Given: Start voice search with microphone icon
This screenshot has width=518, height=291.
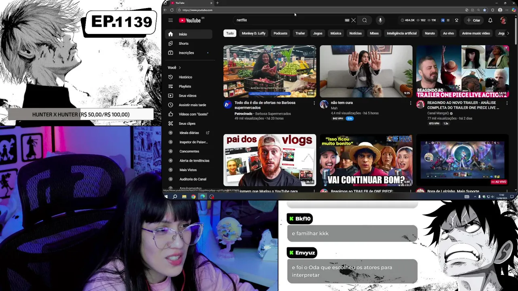Looking at the screenshot, I should click(x=380, y=20).
